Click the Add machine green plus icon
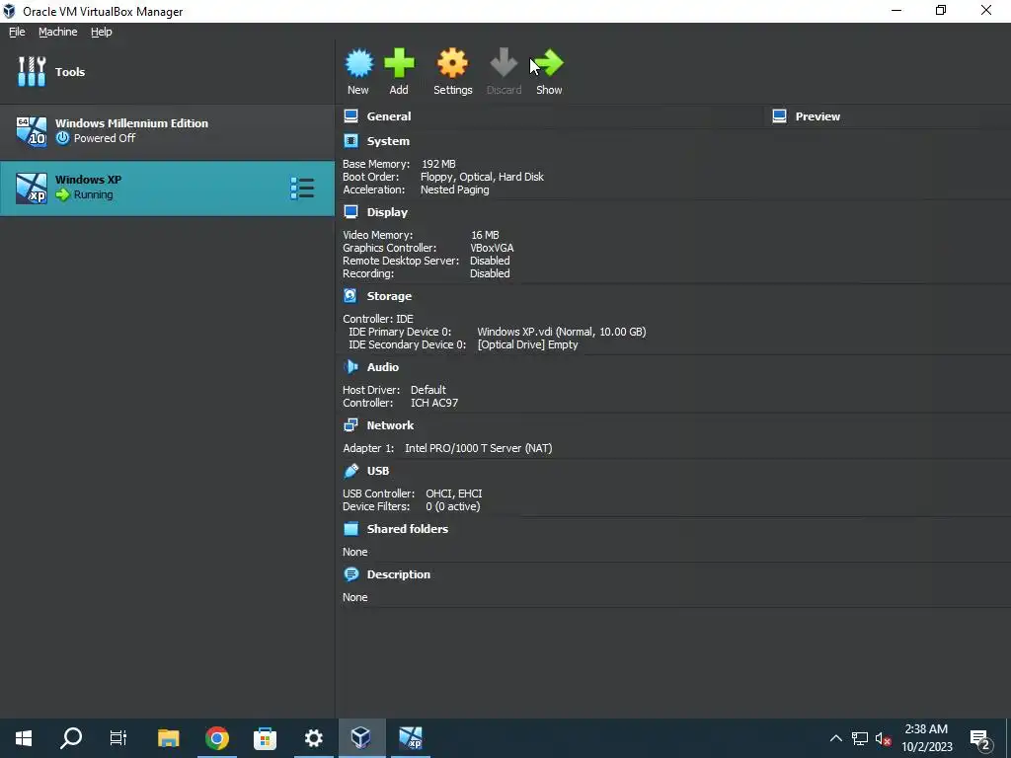The width and height of the screenshot is (1011, 758). [x=399, y=63]
